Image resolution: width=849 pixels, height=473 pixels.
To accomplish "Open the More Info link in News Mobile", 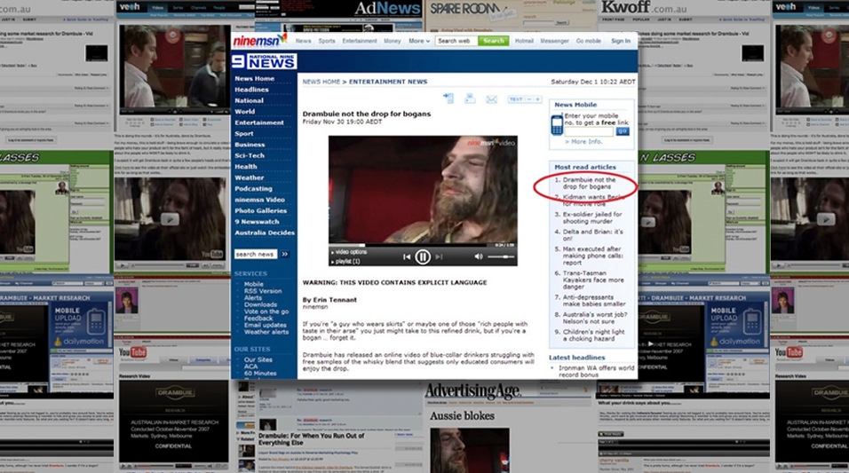I will coord(583,141).
